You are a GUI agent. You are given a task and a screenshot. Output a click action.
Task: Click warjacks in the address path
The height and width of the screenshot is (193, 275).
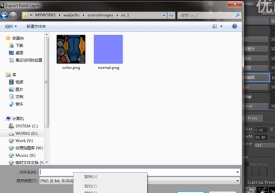[x=71, y=15]
